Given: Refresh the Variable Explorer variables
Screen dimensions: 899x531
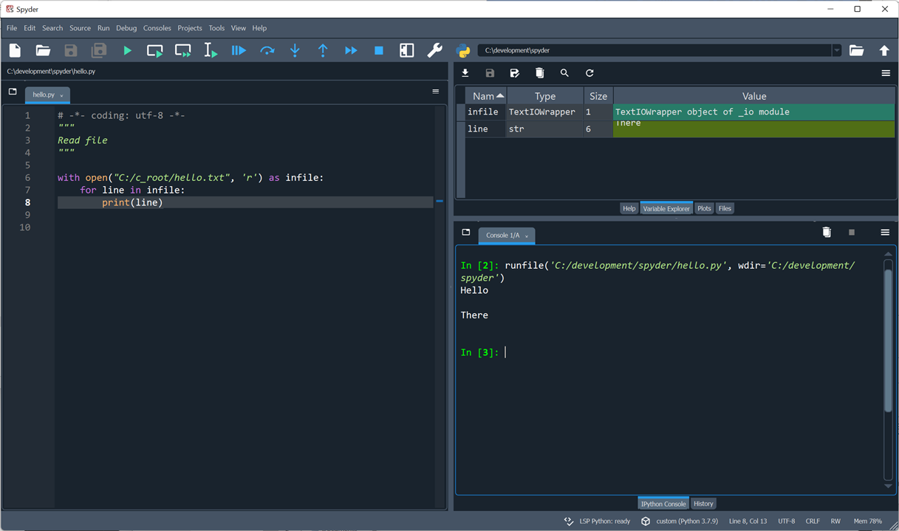Looking at the screenshot, I should 589,73.
